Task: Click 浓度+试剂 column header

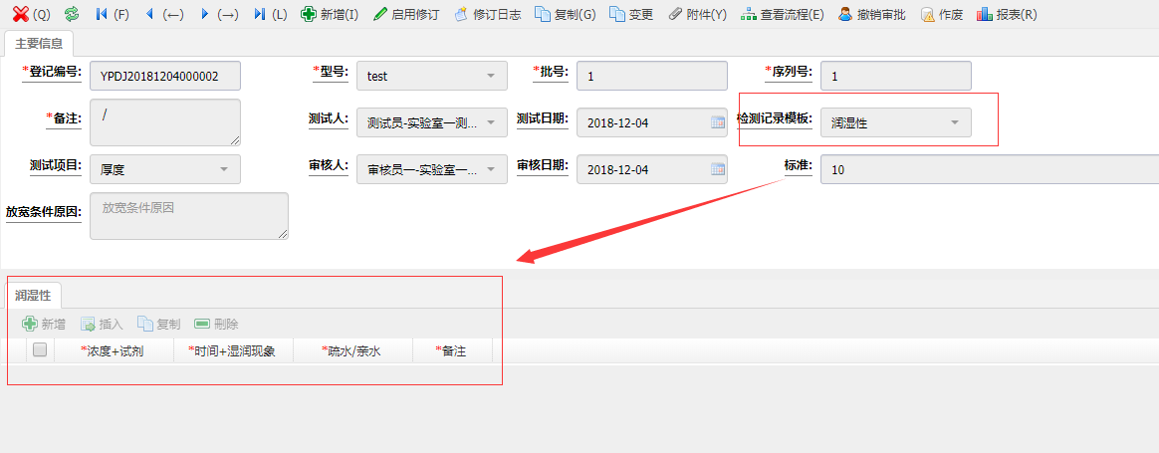Action: click(x=112, y=351)
